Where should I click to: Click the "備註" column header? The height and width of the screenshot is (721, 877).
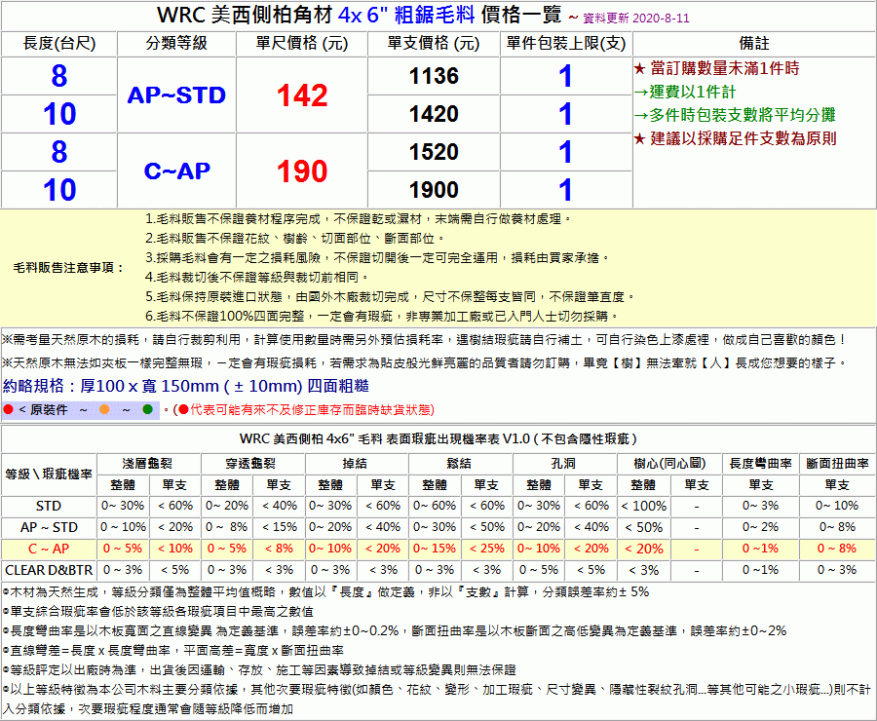[x=754, y=44]
